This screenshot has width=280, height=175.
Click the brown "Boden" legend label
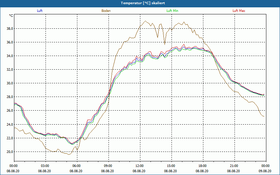pos(106,11)
